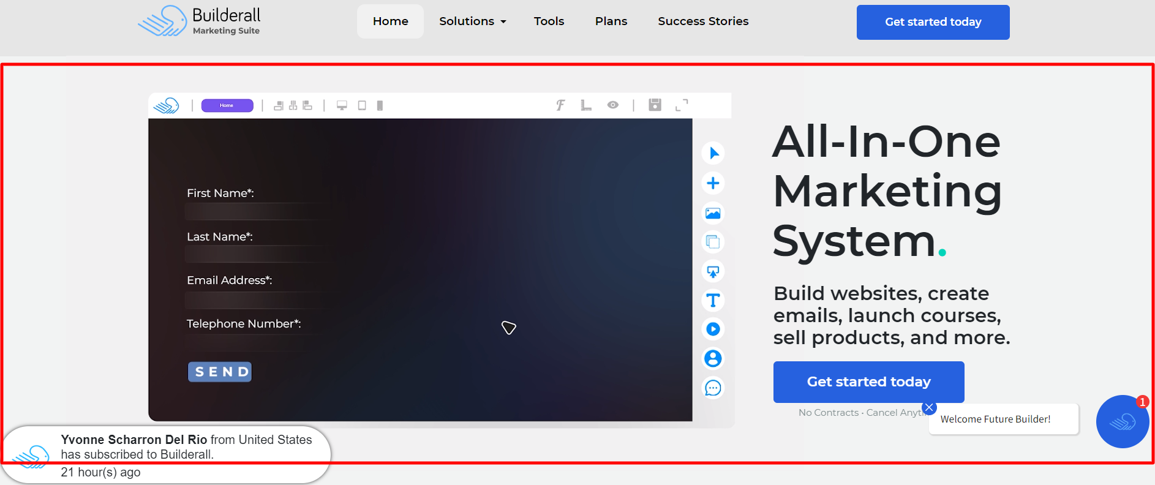
Task: Click the third layout alignment icon in the editor toolbar
Action: pyautogui.click(x=307, y=105)
